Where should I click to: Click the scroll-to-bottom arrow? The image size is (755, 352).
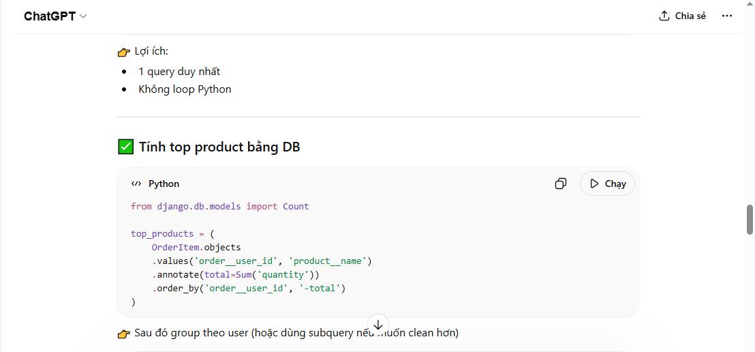(x=378, y=325)
